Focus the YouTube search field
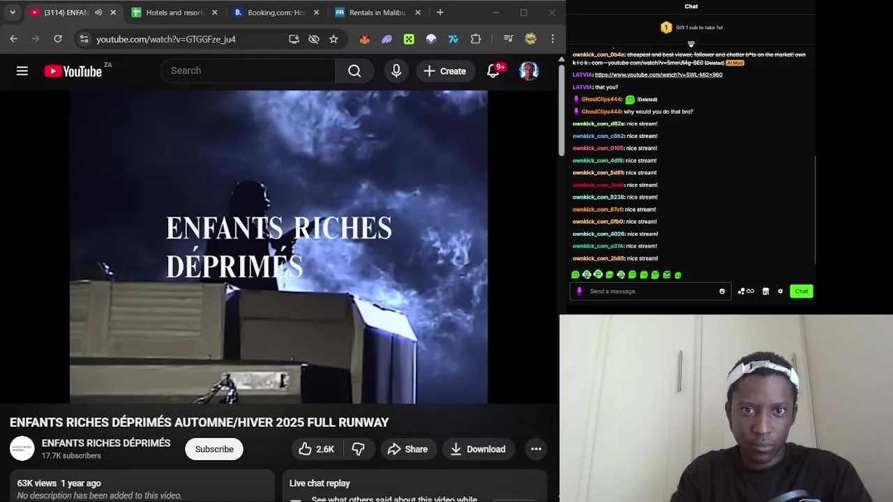The width and height of the screenshot is (893, 502). pyautogui.click(x=248, y=70)
